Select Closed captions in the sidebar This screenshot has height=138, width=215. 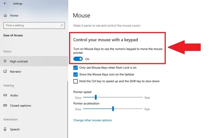(x=20, y=106)
